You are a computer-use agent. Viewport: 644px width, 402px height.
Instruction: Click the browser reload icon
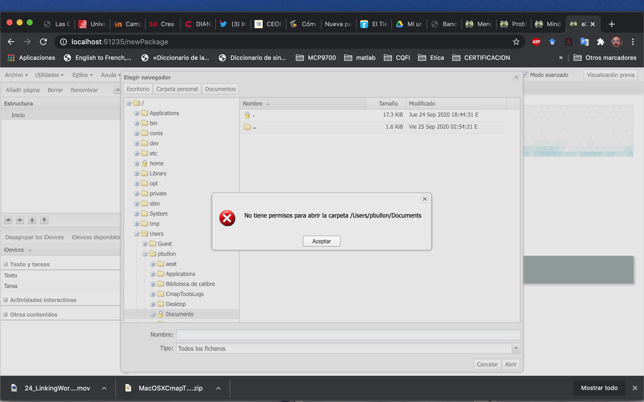43,42
